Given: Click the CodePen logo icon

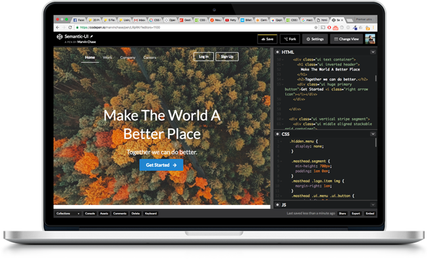Looking at the screenshot, I should tap(59, 37).
